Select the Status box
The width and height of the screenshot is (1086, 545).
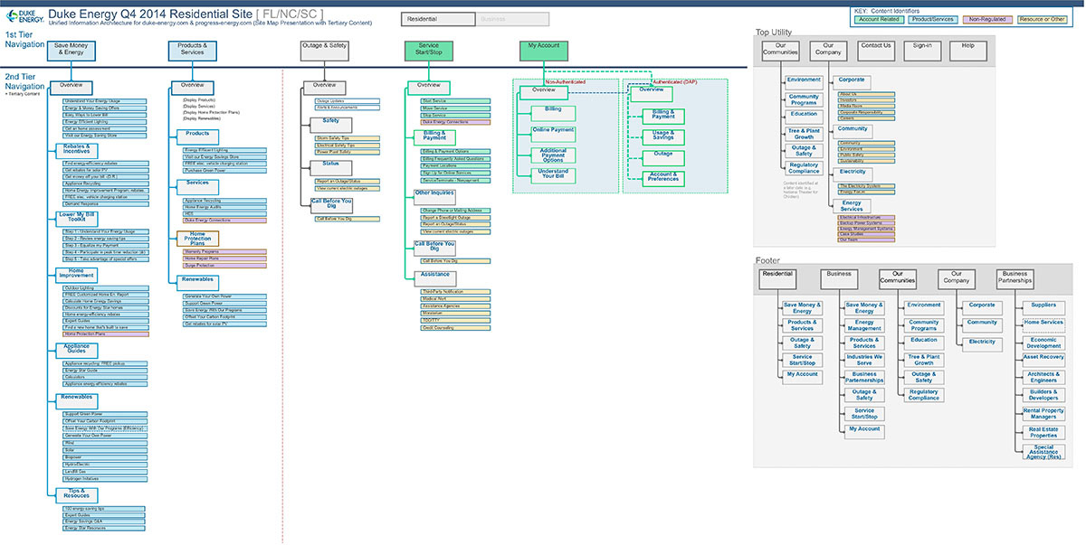(x=331, y=168)
